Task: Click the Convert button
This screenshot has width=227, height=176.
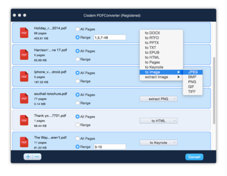Action: pyautogui.click(x=194, y=157)
